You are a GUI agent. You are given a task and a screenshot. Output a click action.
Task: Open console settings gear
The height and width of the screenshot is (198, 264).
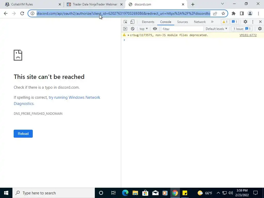click(x=260, y=29)
